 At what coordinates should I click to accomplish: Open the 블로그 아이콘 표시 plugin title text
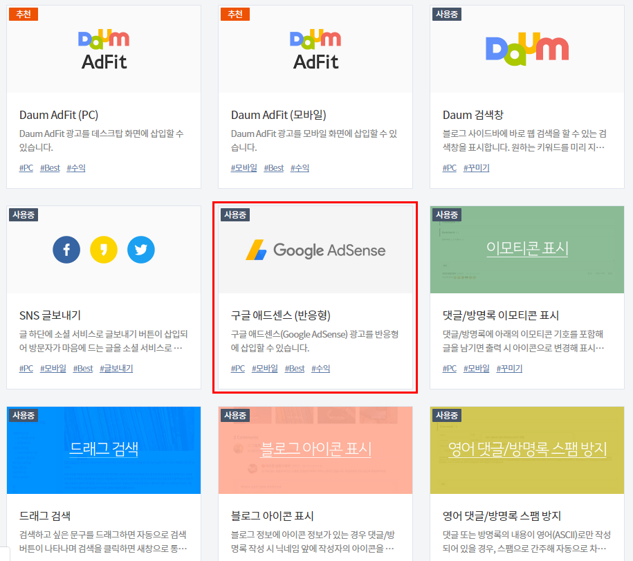click(x=273, y=516)
